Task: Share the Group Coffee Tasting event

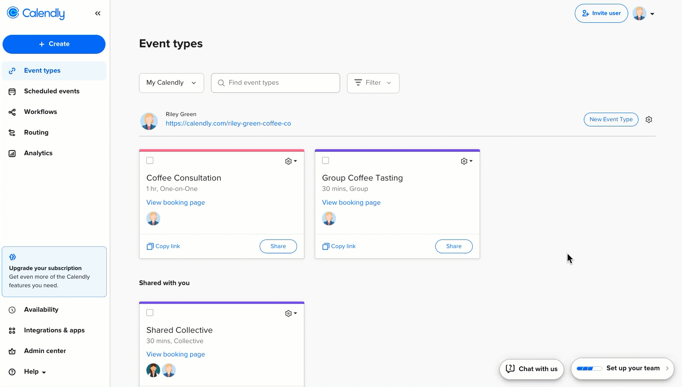Action: click(454, 246)
